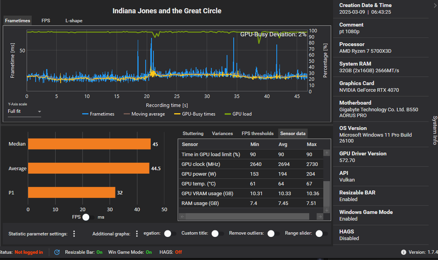This screenshot has height=260, width=438.
Task: Enable the Range slider switch
Action: pos(321,233)
